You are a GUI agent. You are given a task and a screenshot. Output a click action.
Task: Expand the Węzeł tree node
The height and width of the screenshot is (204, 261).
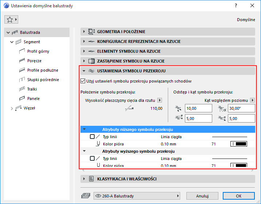(x=12, y=108)
